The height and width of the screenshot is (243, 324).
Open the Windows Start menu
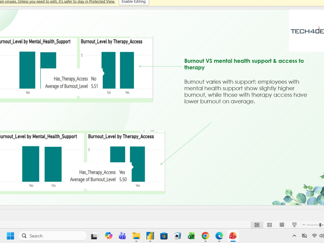point(10,236)
